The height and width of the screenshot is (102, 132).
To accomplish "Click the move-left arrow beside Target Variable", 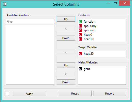I will click(66, 52).
